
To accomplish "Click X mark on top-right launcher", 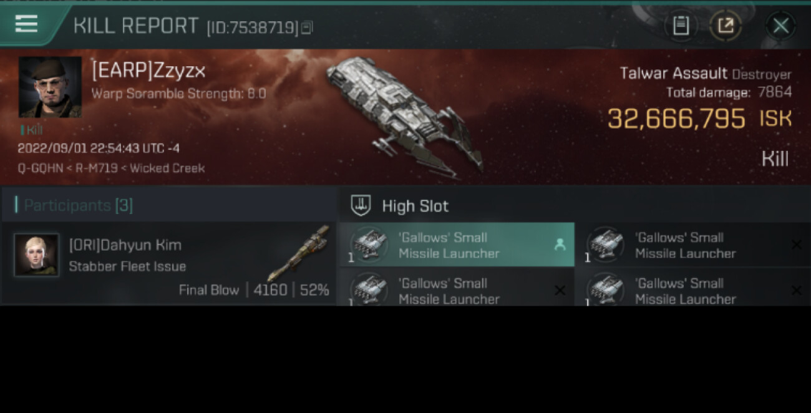I will 796,245.
